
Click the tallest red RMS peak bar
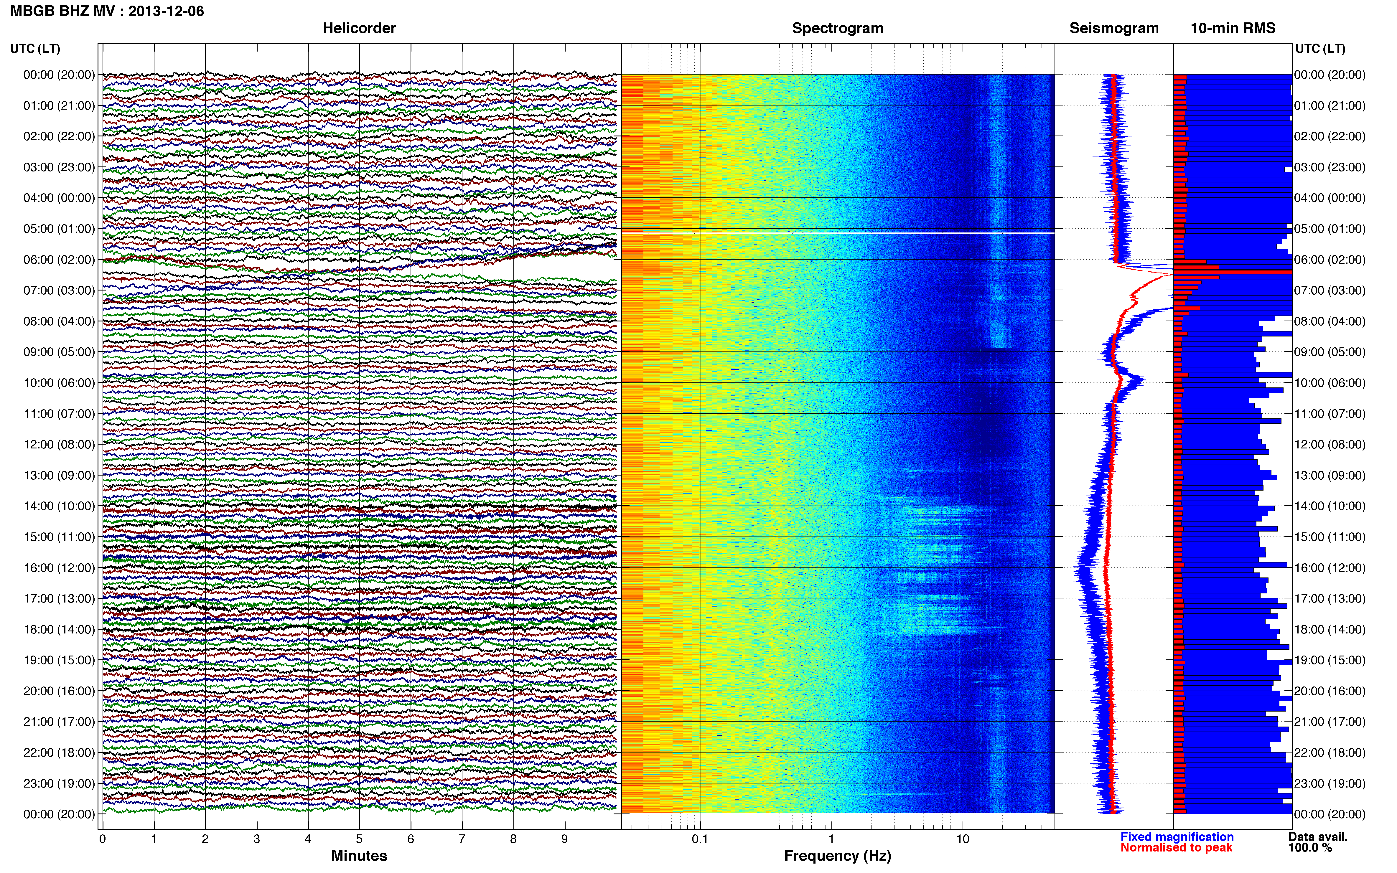tap(1233, 272)
